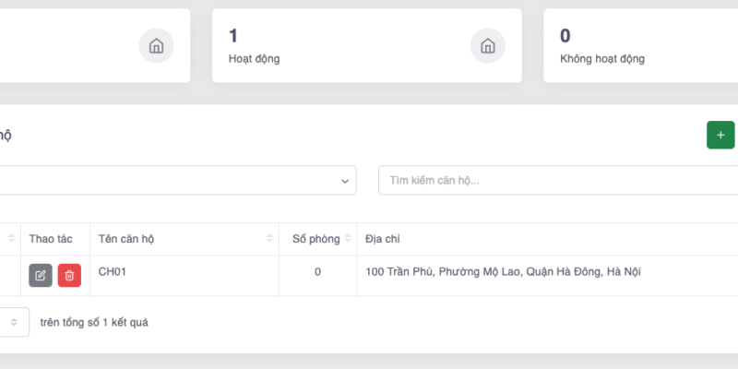Click sort arrows beside Tên căn hộ
Image resolution: width=738 pixels, height=369 pixels.
(x=271, y=239)
